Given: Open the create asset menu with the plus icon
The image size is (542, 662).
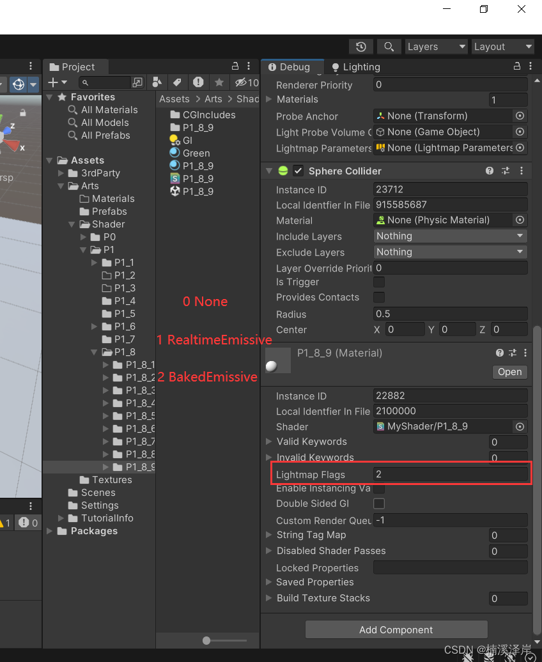Looking at the screenshot, I should (x=53, y=82).
